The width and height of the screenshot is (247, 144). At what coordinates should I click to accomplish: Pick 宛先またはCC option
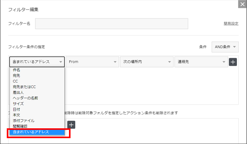coord(24,87)
